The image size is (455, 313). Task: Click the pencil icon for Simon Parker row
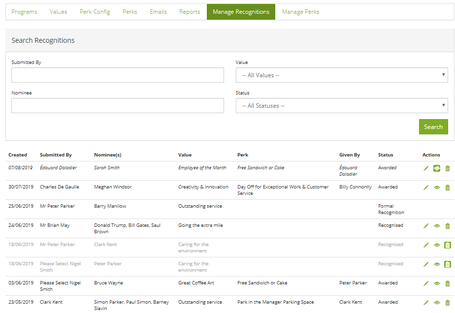point(426,303)
